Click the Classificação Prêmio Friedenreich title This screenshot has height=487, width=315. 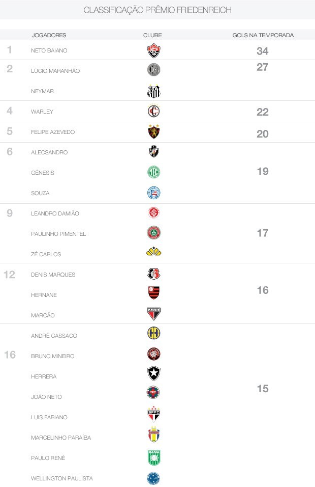point(157,10)
